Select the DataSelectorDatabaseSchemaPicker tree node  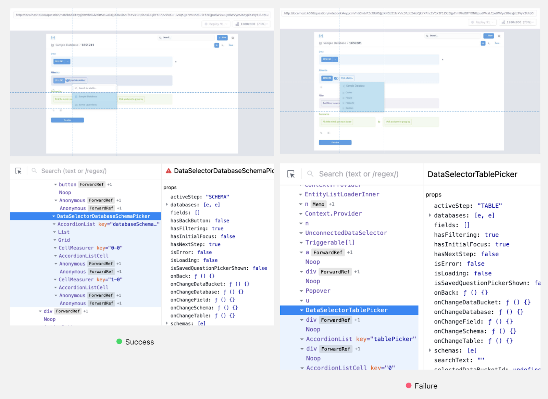tap(86, 216)
